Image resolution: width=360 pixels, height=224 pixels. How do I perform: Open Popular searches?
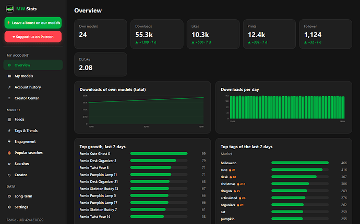pyautogui.click(x=33, y=153)
